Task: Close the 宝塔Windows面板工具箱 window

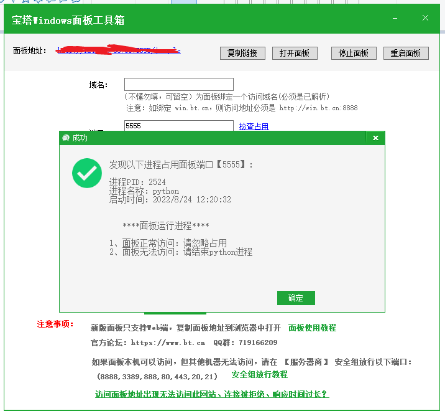Action: tap(425, 18)
